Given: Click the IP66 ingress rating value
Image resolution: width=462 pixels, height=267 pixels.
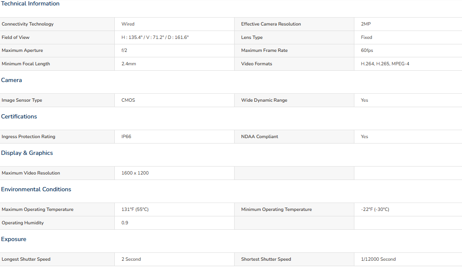Looking at the screenshot, I should click(126, 136).
